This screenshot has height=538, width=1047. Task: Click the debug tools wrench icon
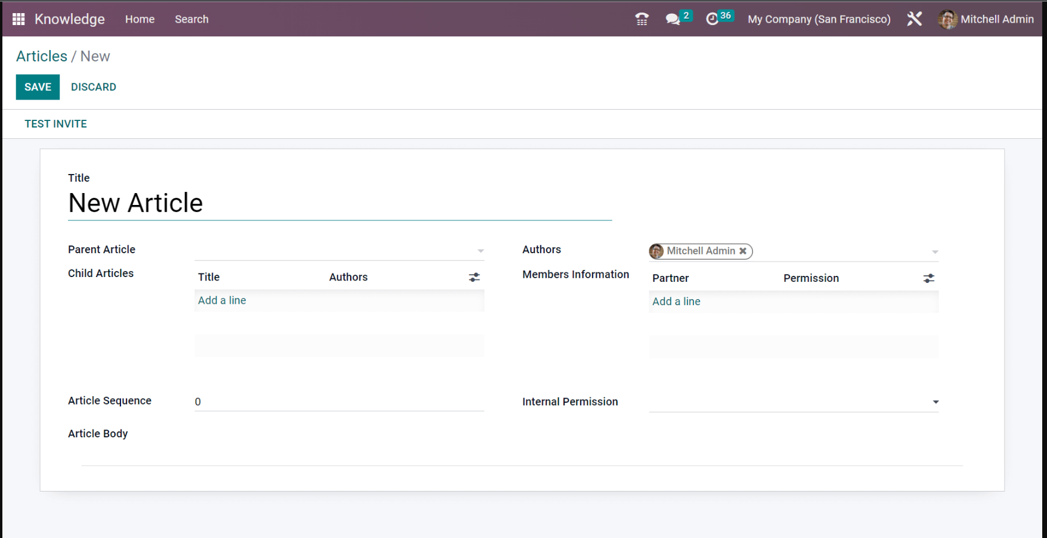(914, 19)
